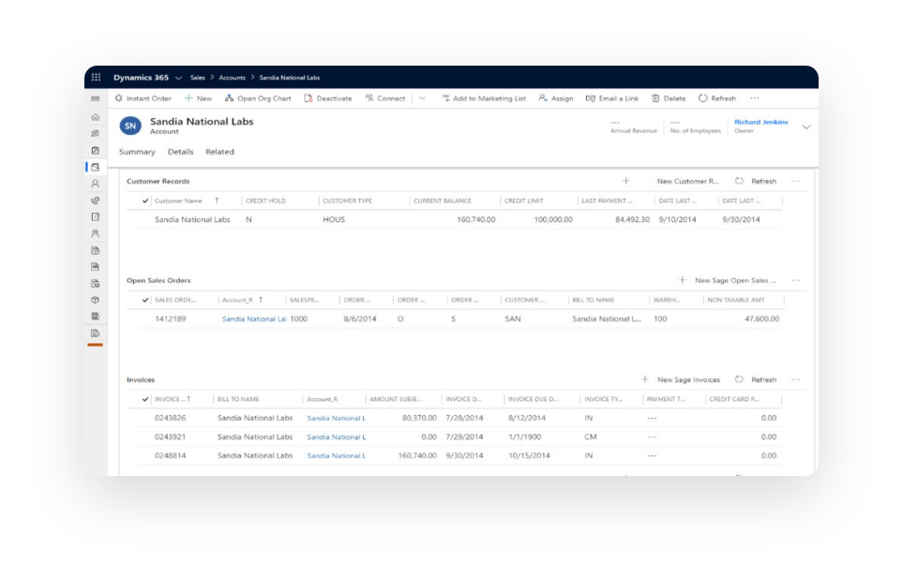Click New Customer R... button
903x579 pixels.
(x=687, y=182)
